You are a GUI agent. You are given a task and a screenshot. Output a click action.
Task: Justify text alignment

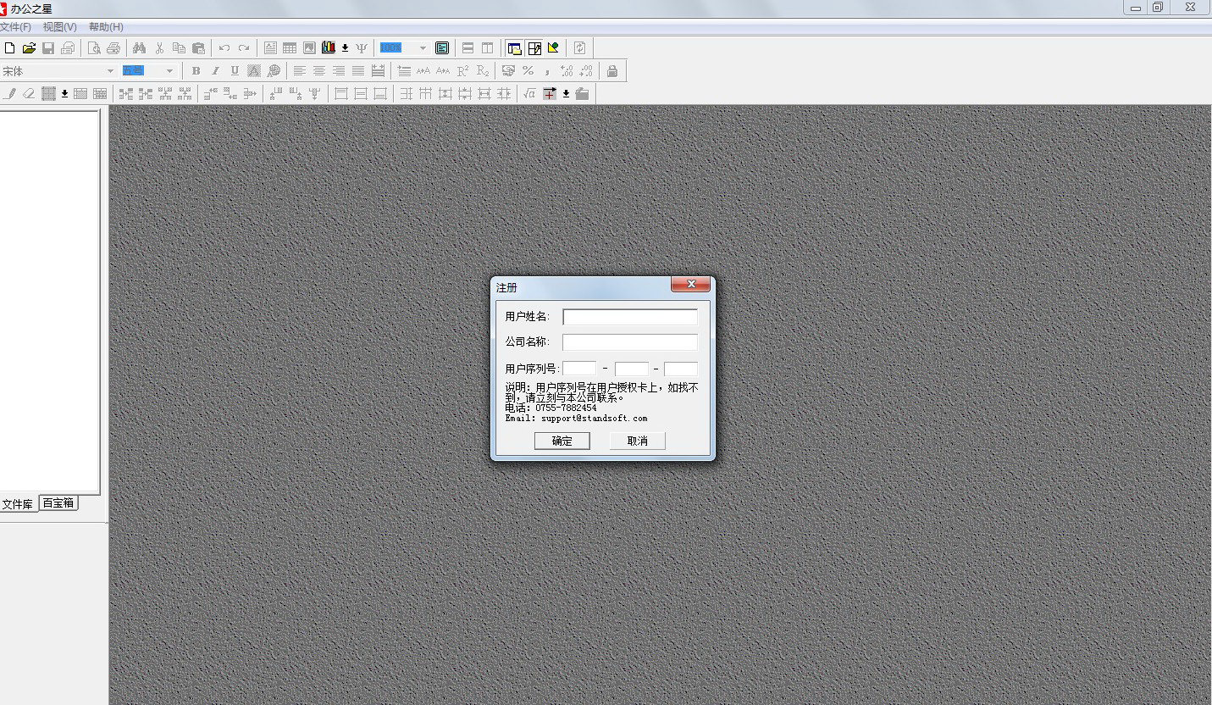click(358, 70)
